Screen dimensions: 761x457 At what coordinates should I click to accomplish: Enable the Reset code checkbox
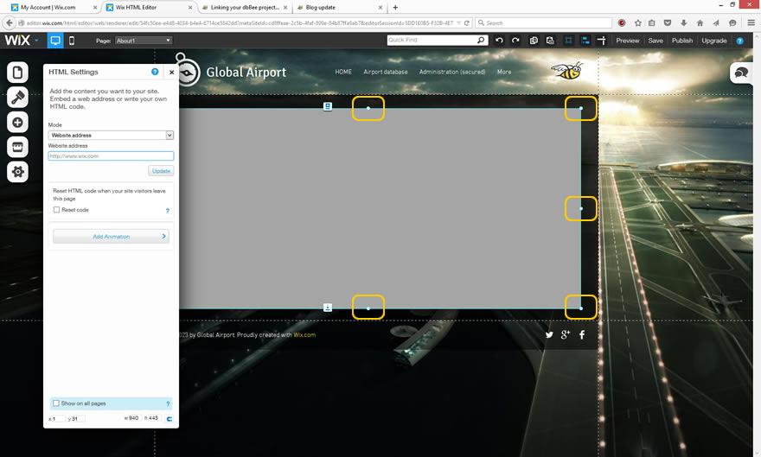[57, 210]
